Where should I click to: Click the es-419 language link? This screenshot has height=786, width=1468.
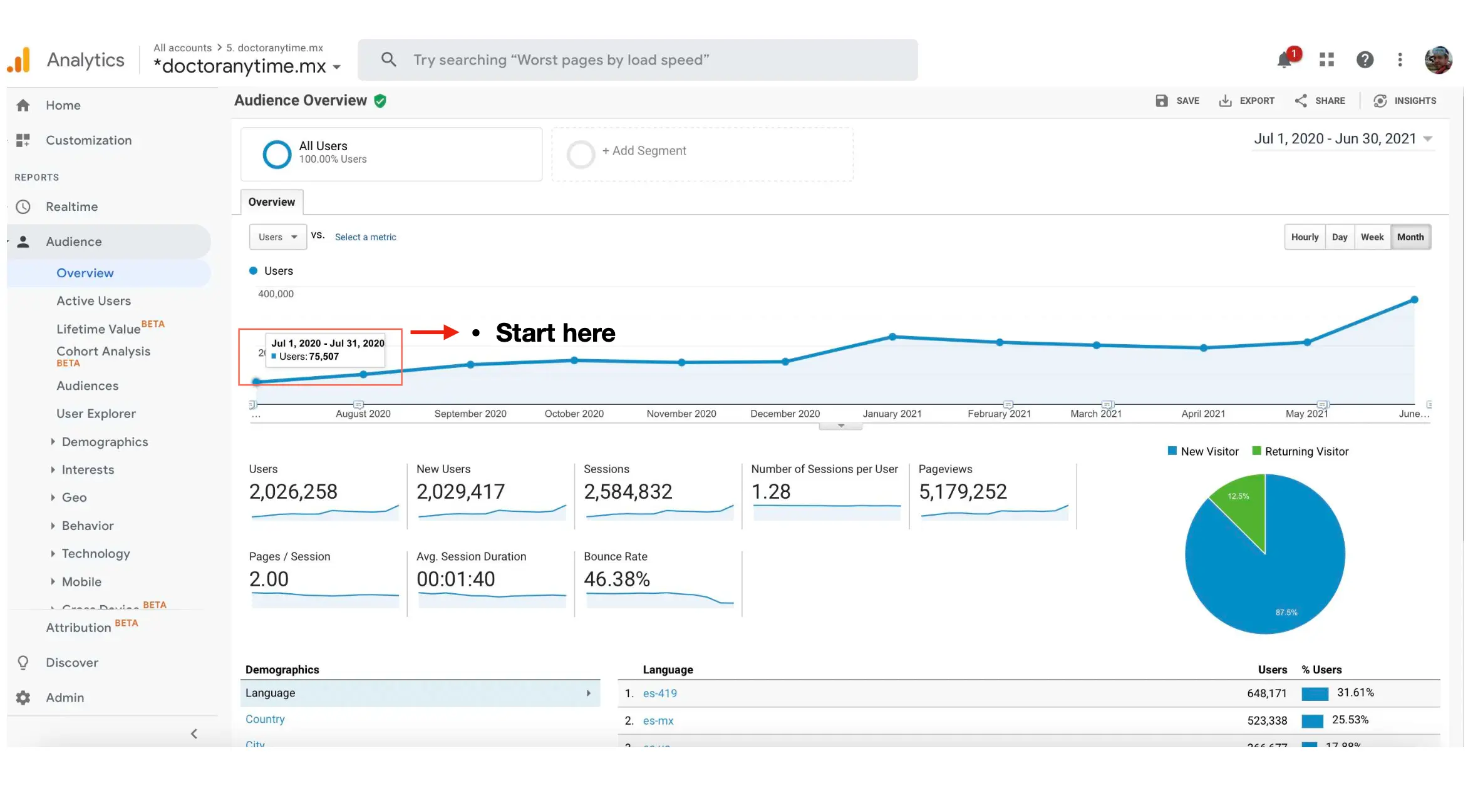coord(659,693)
